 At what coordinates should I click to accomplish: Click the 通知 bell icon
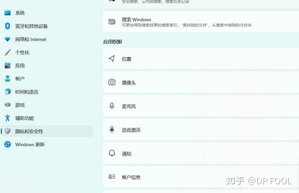[112, 153]
